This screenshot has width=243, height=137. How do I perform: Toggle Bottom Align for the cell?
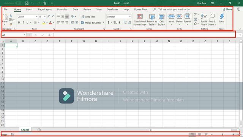pos(67,16)
